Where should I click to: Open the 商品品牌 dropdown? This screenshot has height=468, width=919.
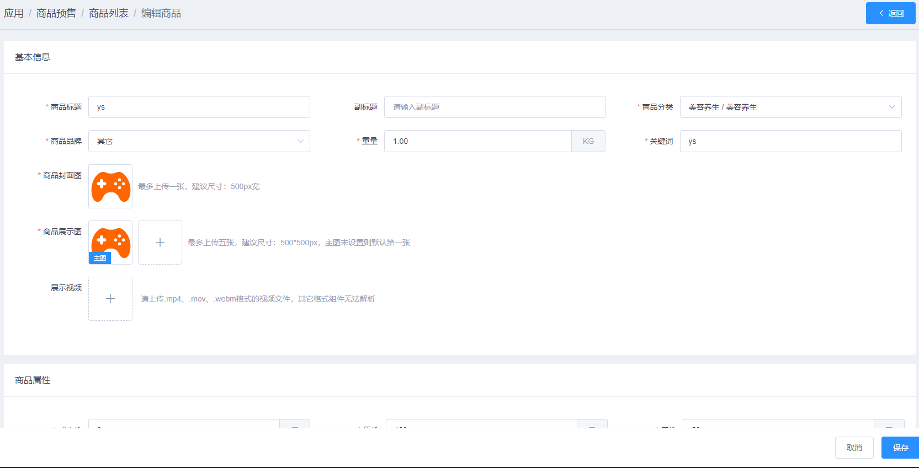199,141
